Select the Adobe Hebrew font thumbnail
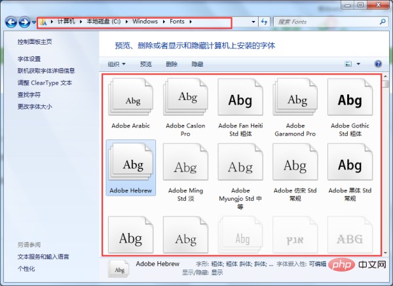 [132, 164]
